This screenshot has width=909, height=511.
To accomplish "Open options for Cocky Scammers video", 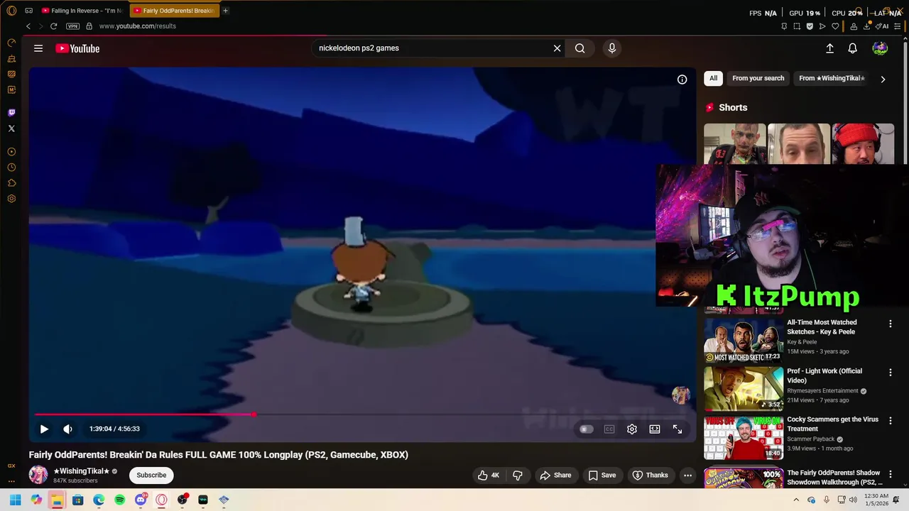I will coord(890,421).
